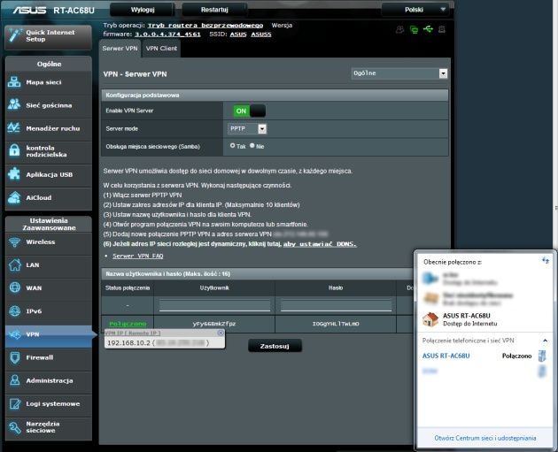Screen dimensions: 558x452
Task: Click the Firewall shield icon
Action: (x=14, y=357)
